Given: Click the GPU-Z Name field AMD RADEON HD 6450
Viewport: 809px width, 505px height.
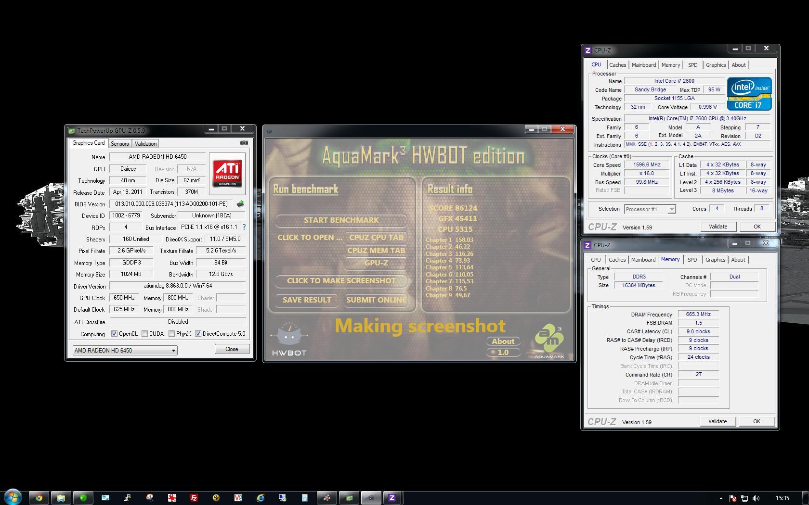Looking at the screenshot, I should pos(157,157).
